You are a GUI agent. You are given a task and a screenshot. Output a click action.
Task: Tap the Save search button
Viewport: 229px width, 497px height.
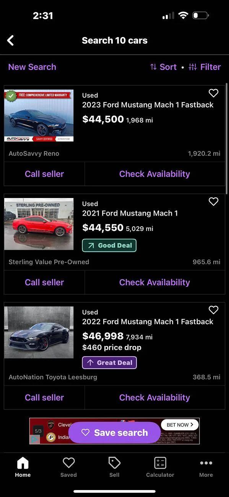coord(114,433)
